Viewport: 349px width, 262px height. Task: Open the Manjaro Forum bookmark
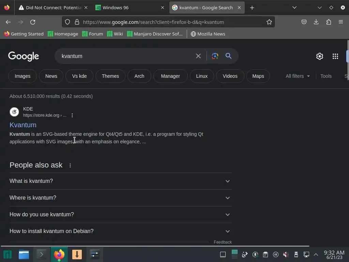(x=93, y=34)
